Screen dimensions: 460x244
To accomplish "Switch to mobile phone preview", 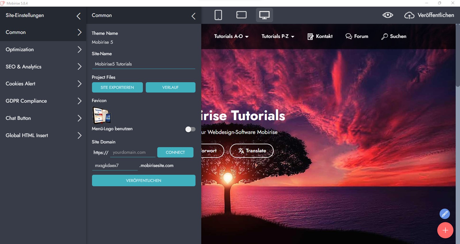I will tap(218, 15).
